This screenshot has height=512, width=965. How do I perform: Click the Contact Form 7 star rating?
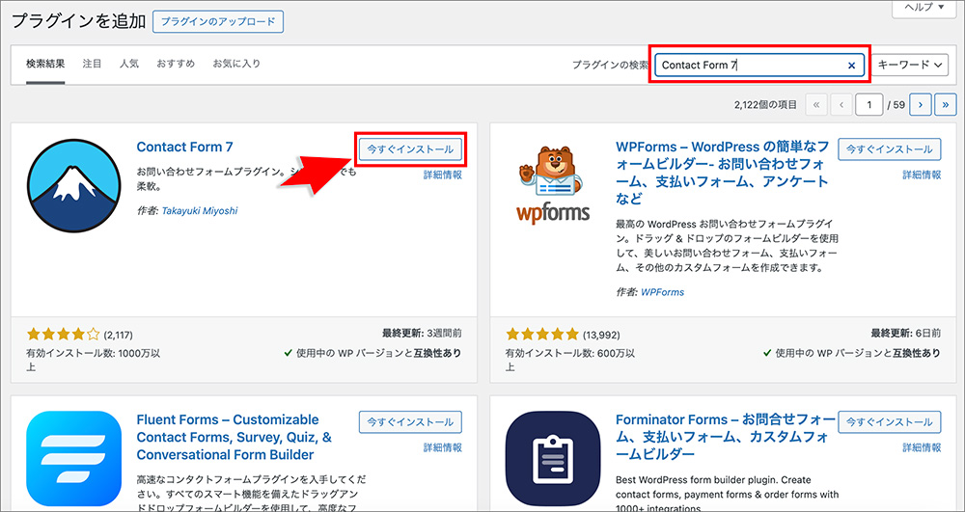[64, 335]
